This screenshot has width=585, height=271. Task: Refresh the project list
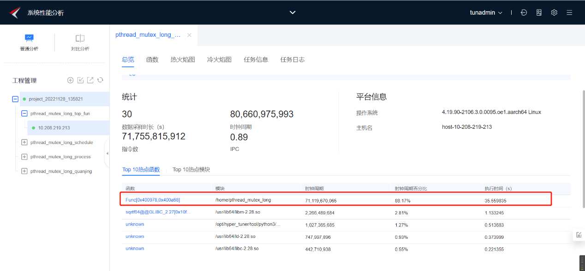(100, 80)
